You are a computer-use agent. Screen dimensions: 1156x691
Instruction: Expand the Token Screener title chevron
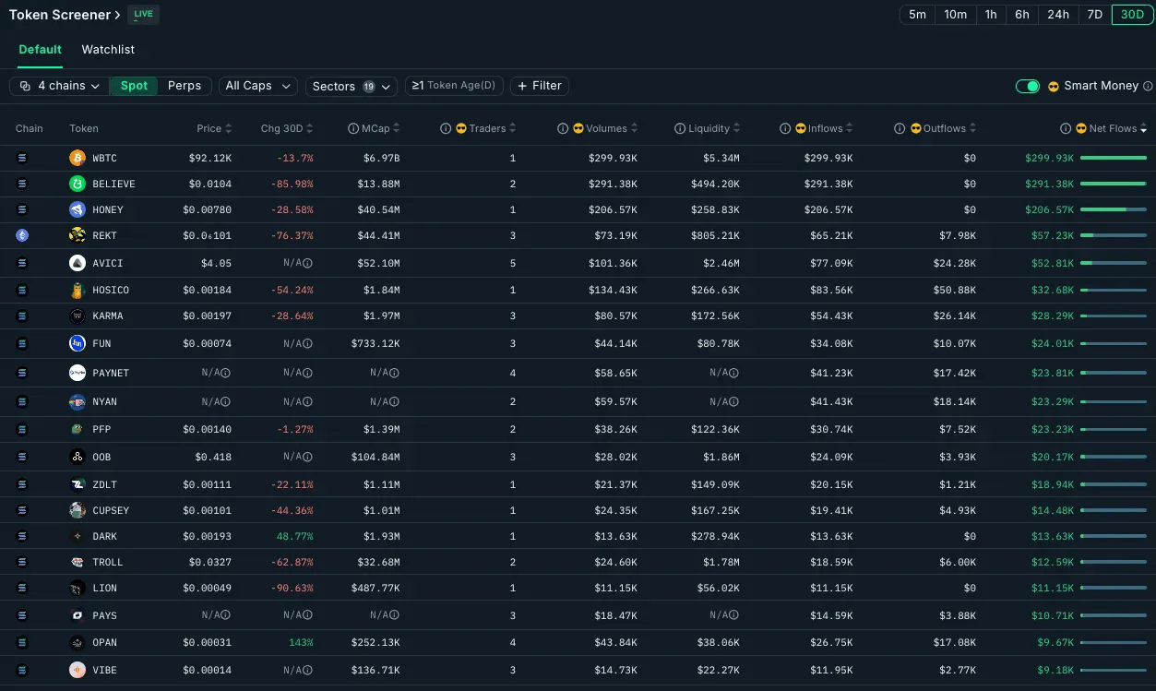pyautogui.click(x=117, y=15)
